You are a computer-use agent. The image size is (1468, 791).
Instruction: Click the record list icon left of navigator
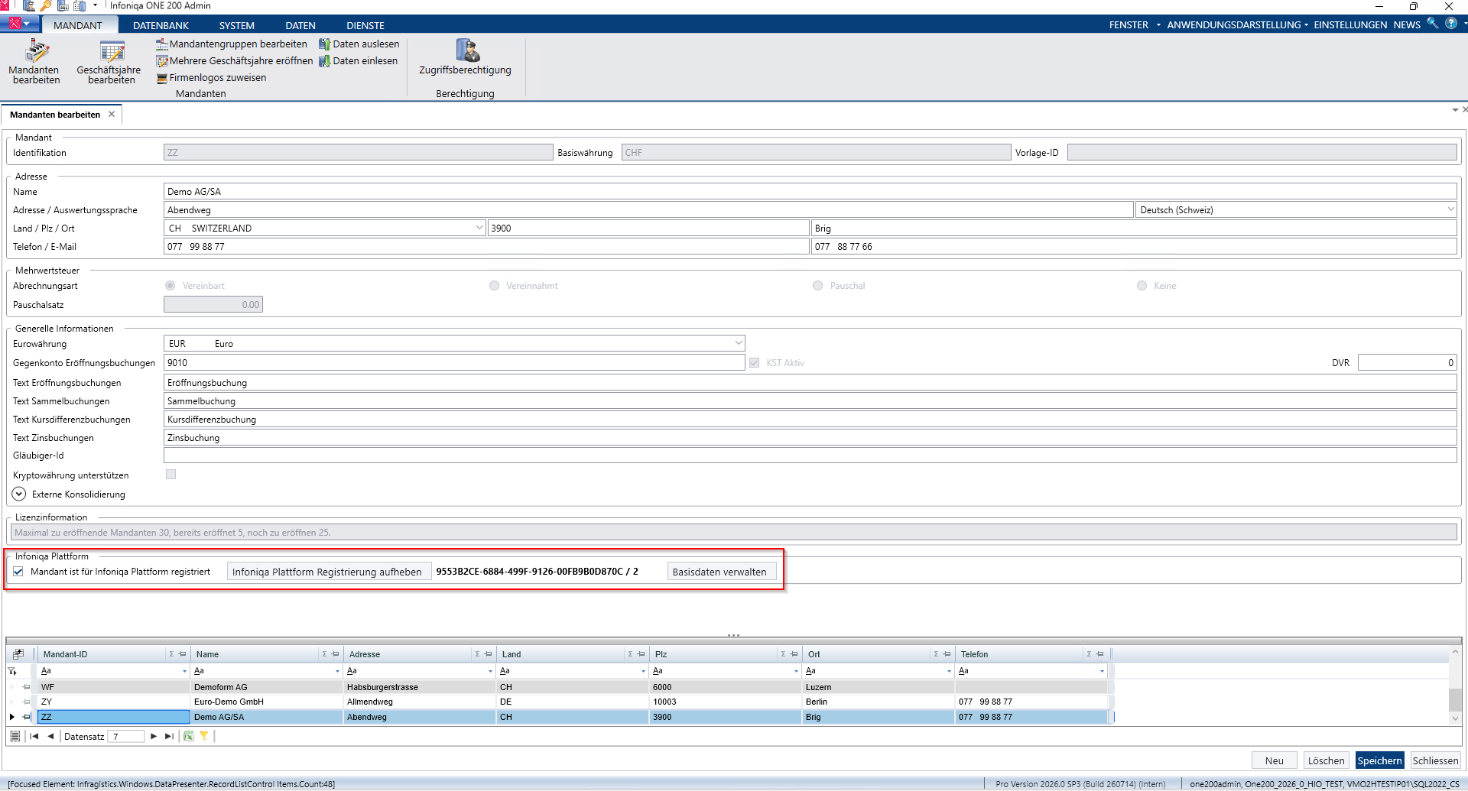15,737
